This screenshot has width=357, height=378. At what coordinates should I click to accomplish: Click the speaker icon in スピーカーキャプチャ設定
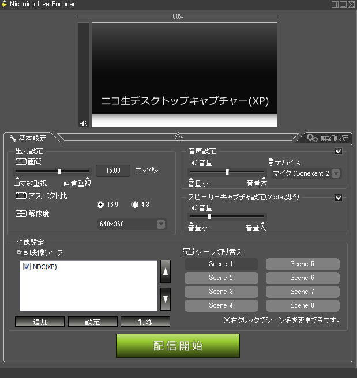194,207
